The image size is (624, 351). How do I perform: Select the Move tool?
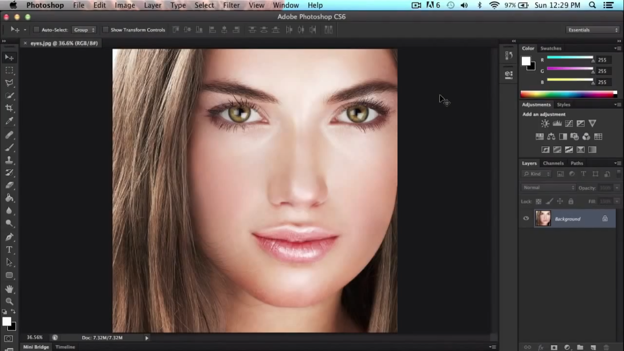[x=9, y=58]
